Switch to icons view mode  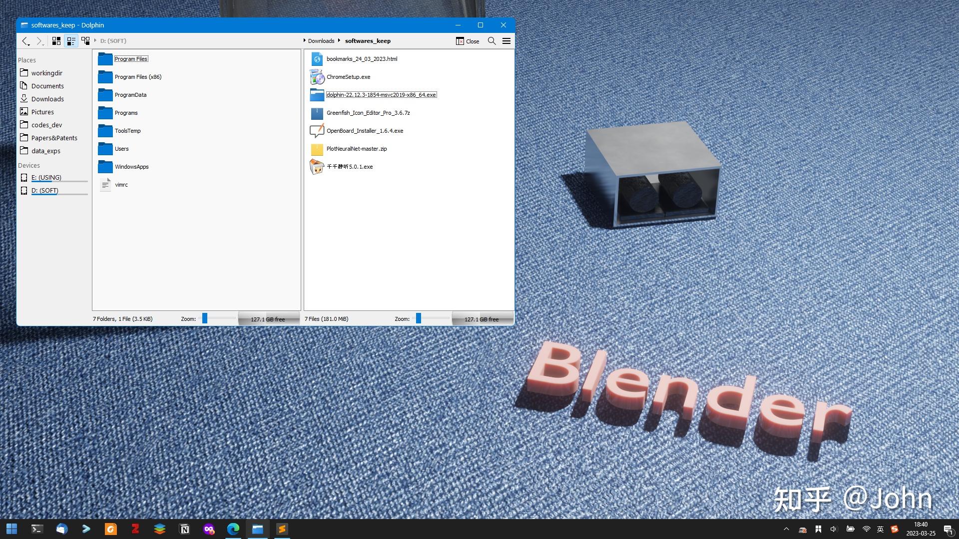[56, 41]
